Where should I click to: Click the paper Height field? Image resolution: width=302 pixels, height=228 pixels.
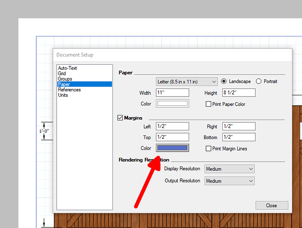coord(239,93)
